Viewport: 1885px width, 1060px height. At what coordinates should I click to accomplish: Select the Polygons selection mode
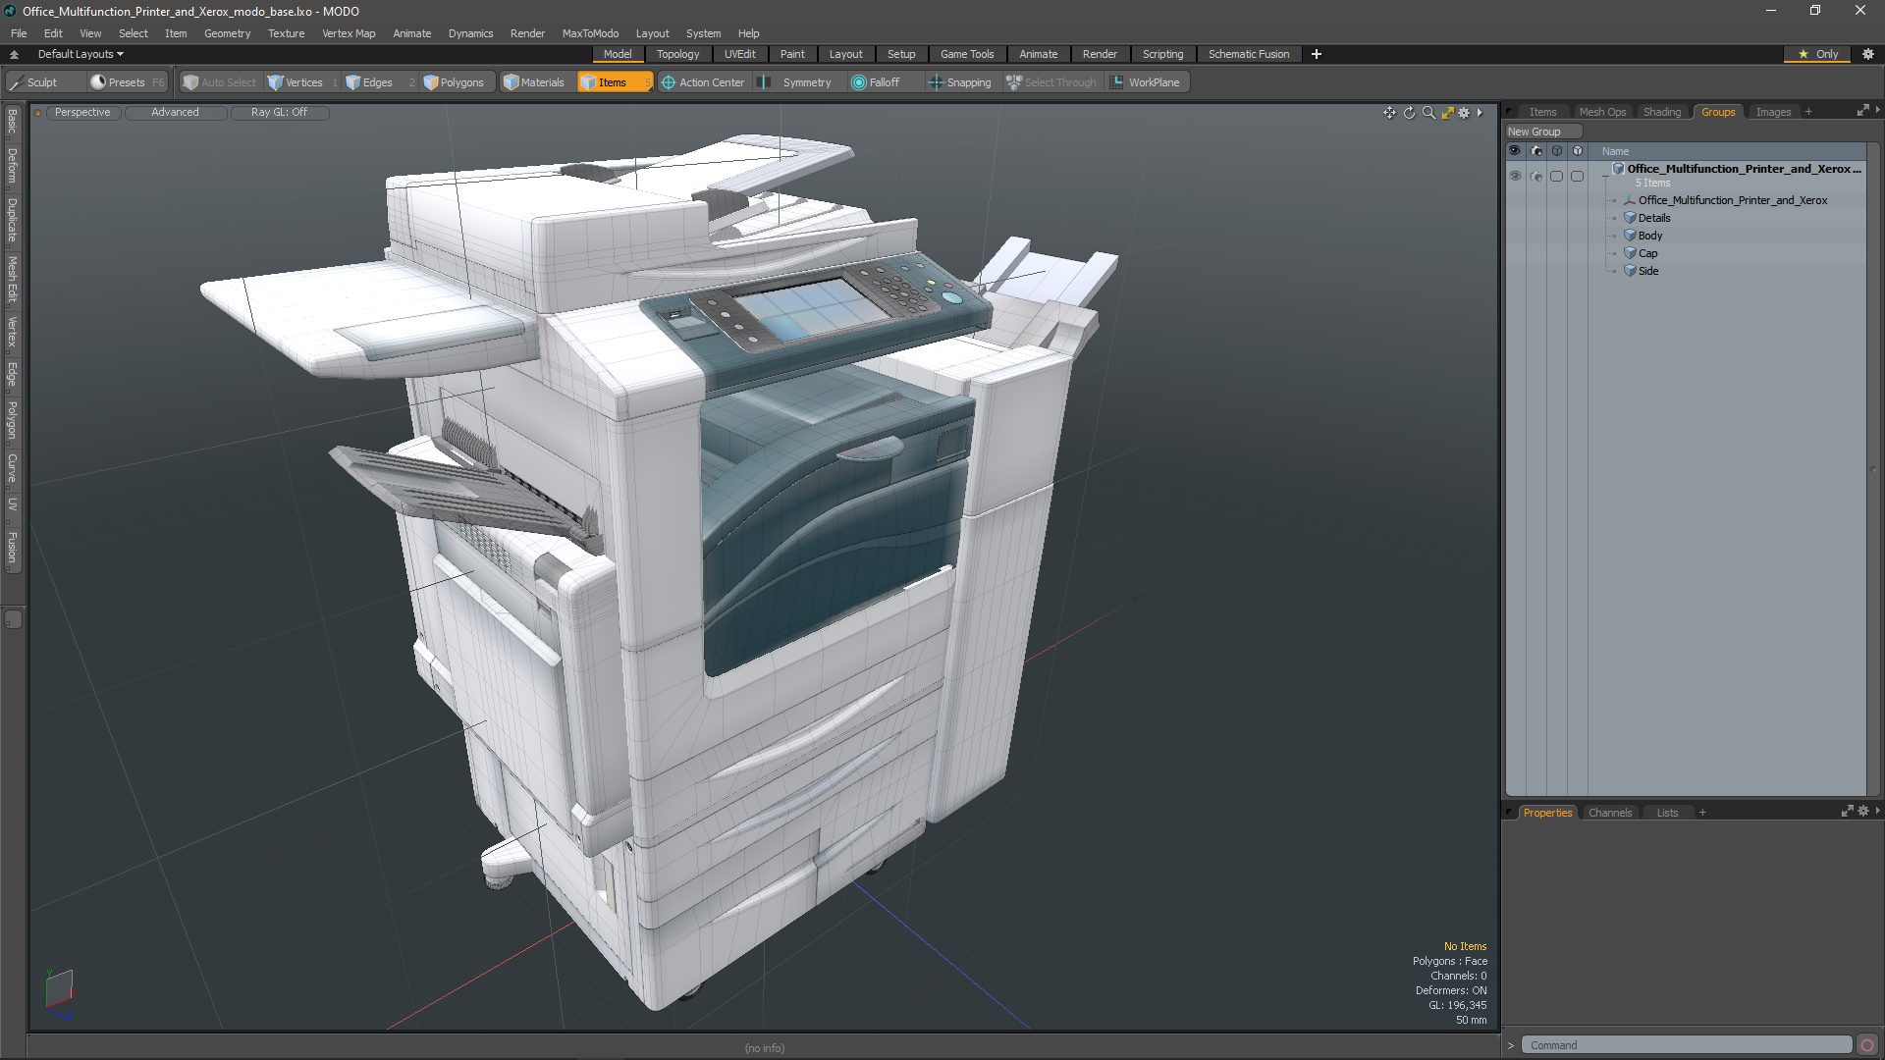[x=454, y=82]
